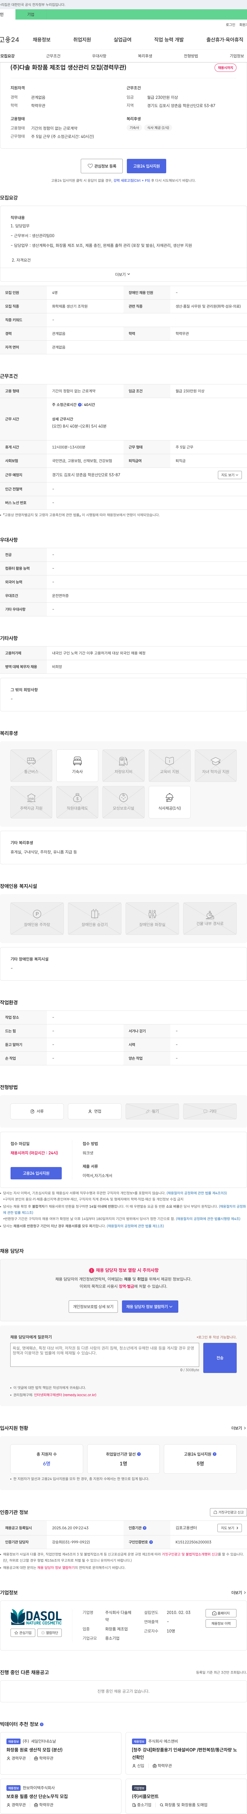Click the 자녀 학자금 지원 icon
Screen dimensions: 247x1814
coord(215,765)
